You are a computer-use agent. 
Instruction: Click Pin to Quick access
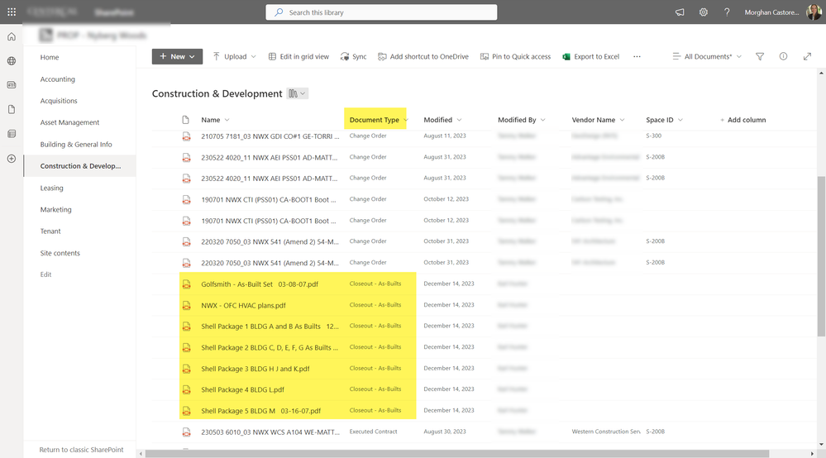click(x=515, y=56)
